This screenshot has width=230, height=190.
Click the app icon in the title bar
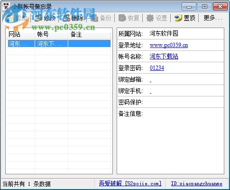click(x=7, y=6)
